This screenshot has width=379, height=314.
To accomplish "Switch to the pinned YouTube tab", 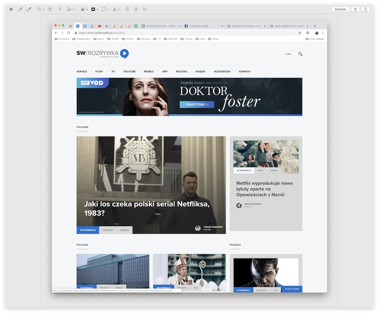I will tap(99, 26).
